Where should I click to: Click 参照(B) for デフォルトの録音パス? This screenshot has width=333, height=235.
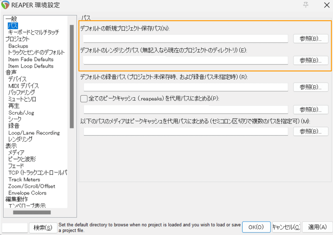coord(311,87)
